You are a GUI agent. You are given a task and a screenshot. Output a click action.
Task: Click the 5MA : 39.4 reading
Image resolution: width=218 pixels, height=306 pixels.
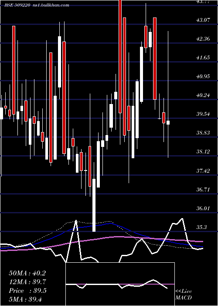coord(25,299)
